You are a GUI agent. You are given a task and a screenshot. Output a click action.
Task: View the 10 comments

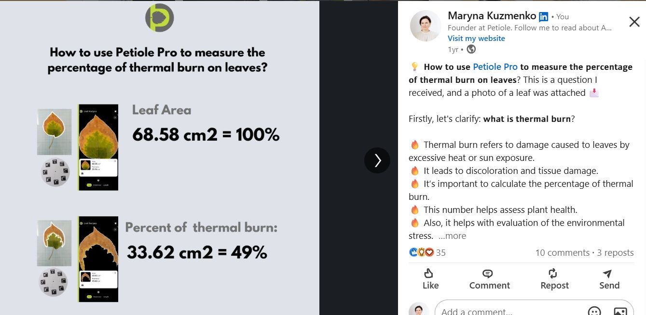click(x=562, y=252)
